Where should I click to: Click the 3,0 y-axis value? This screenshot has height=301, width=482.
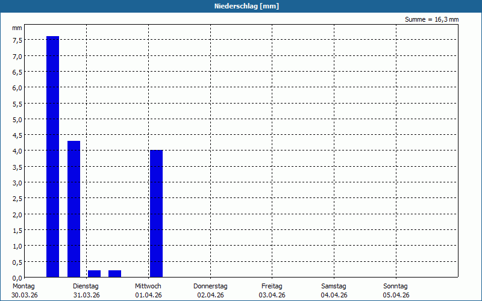17,183
